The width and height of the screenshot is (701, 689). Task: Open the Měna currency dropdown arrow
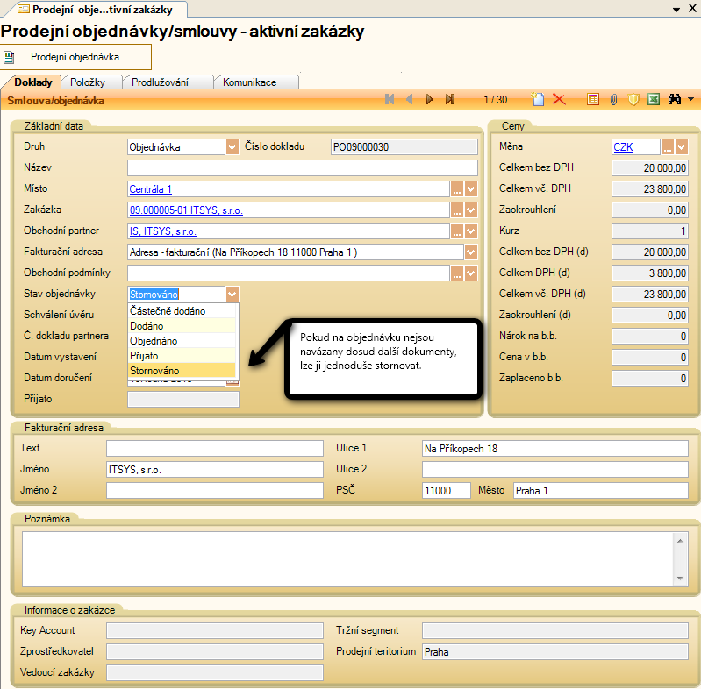click(x=682, y=146)
